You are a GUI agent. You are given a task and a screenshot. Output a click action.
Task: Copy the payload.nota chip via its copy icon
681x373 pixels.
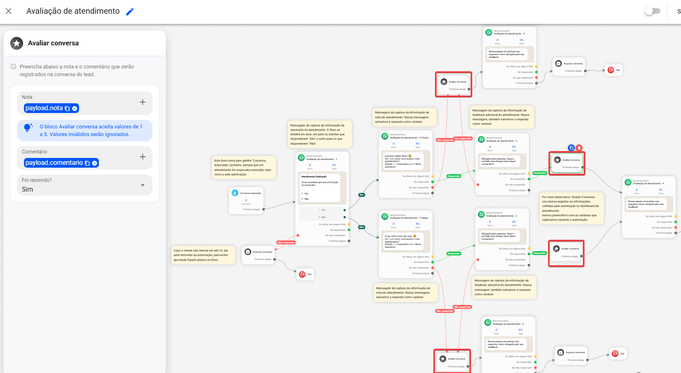click(x=67, y=109)
